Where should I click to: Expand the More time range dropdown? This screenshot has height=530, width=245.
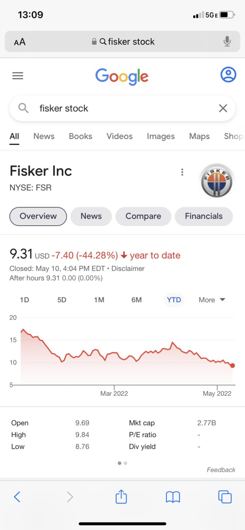click(211, 300)
